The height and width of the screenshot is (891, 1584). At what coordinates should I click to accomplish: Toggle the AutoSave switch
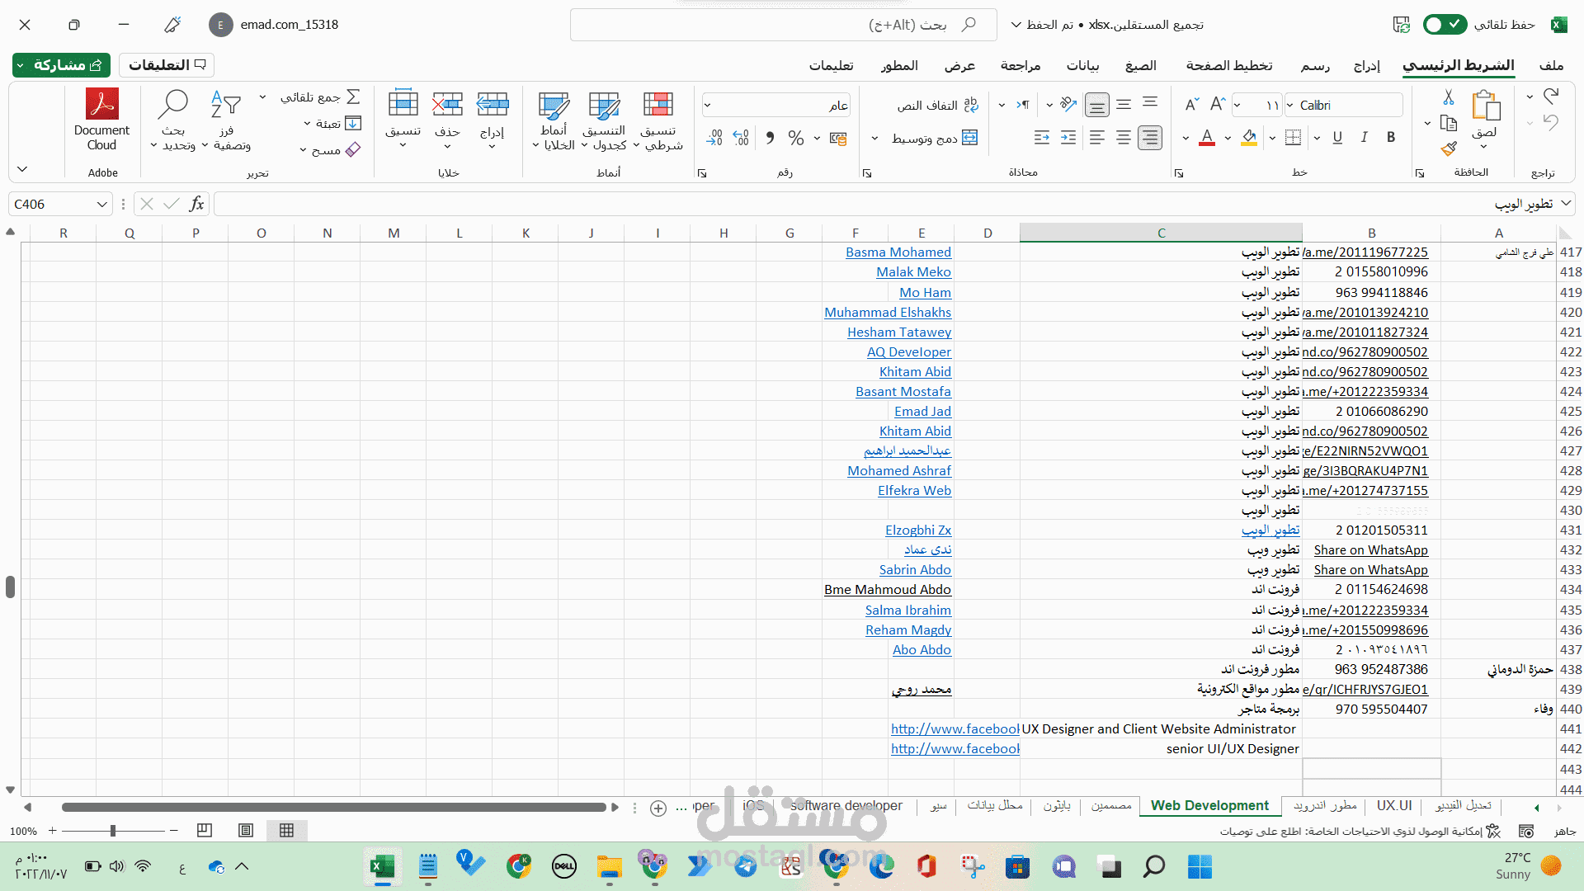(x=1445, y=25)
